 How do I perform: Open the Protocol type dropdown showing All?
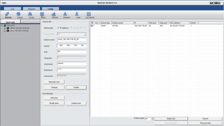pyautogui.click(x=149, y=119)
